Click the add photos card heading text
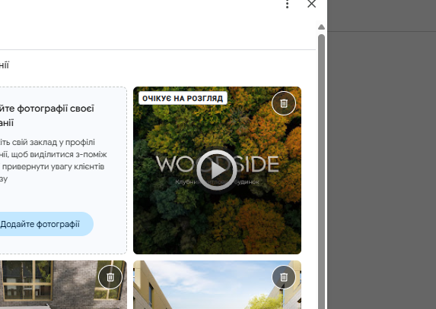The image size is (436, 309). tap(47, 115)
